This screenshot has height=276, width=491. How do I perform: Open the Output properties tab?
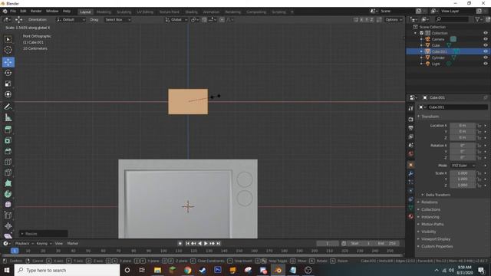pyautogui.click(x=411, y=128)
